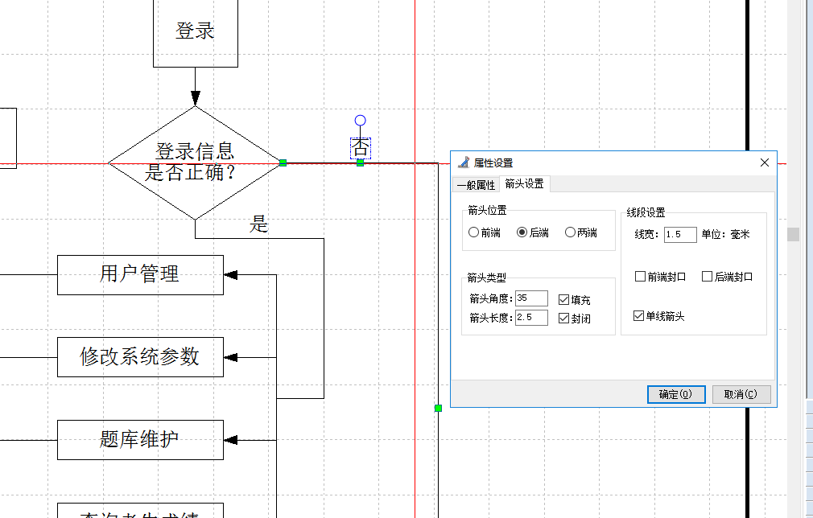Click the blue rotation handle above 否
Image resolution: width=813 pixels, height=518 pixels.
[360, 121]
